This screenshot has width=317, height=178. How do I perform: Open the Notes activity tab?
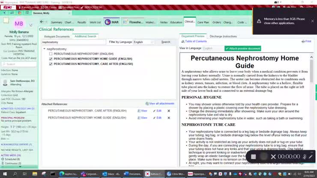click(x=164, y=22)
